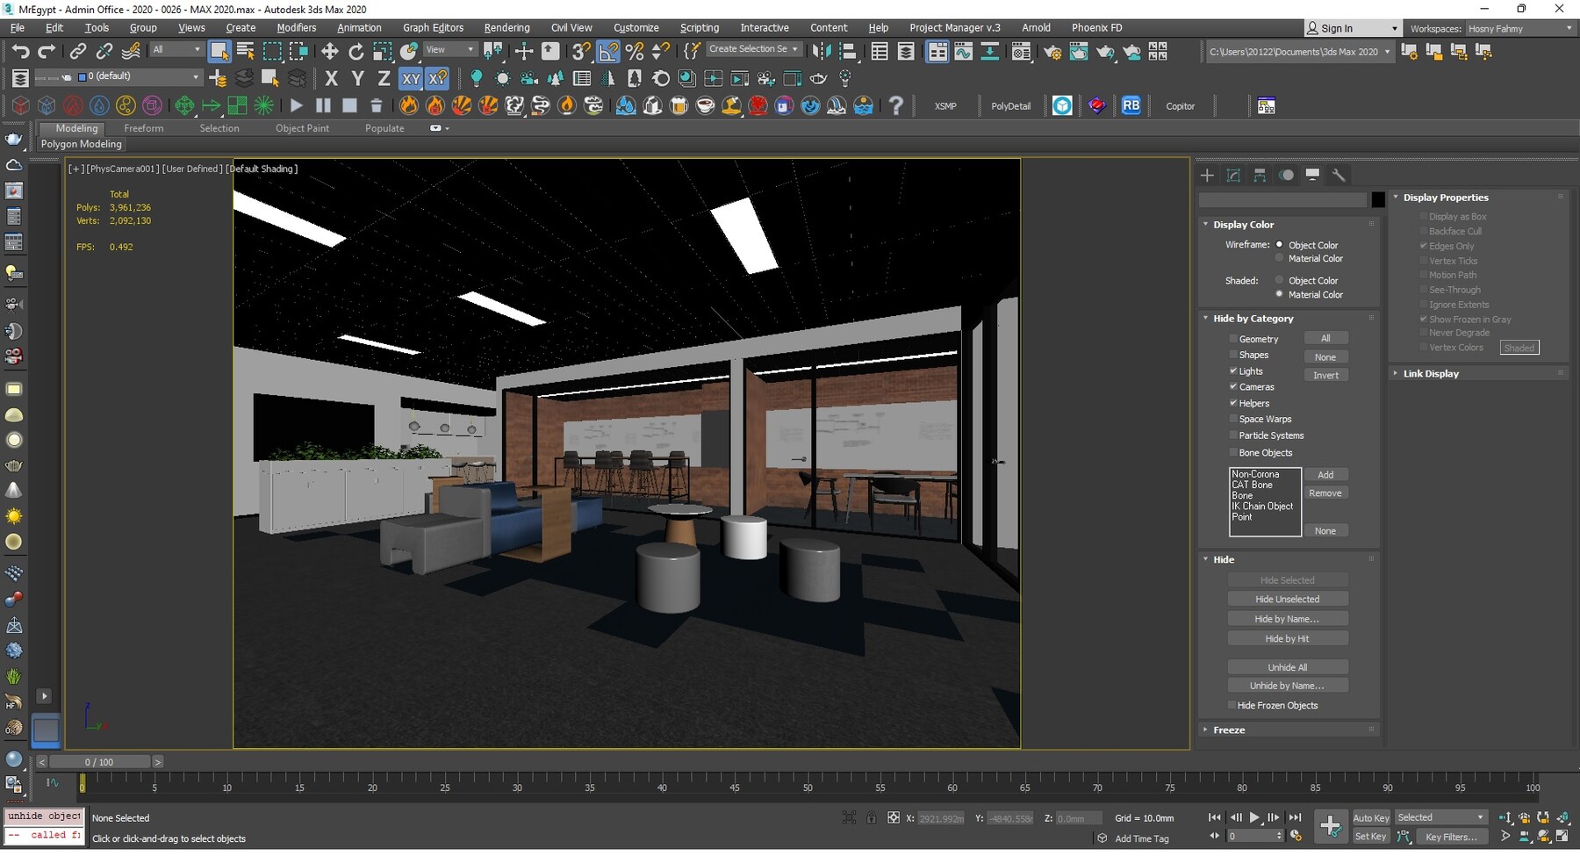Expand the Link Display rollout
1580x856 pixels.
click(1431, 373)
